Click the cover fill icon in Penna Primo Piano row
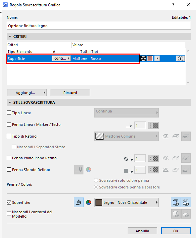Screen dimensions: 196x238 pyautogui.click(x=176, y=158)
